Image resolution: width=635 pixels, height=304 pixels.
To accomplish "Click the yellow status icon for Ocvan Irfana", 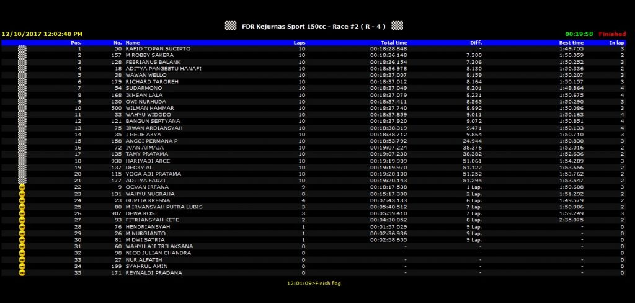I will tap(22, 187).
